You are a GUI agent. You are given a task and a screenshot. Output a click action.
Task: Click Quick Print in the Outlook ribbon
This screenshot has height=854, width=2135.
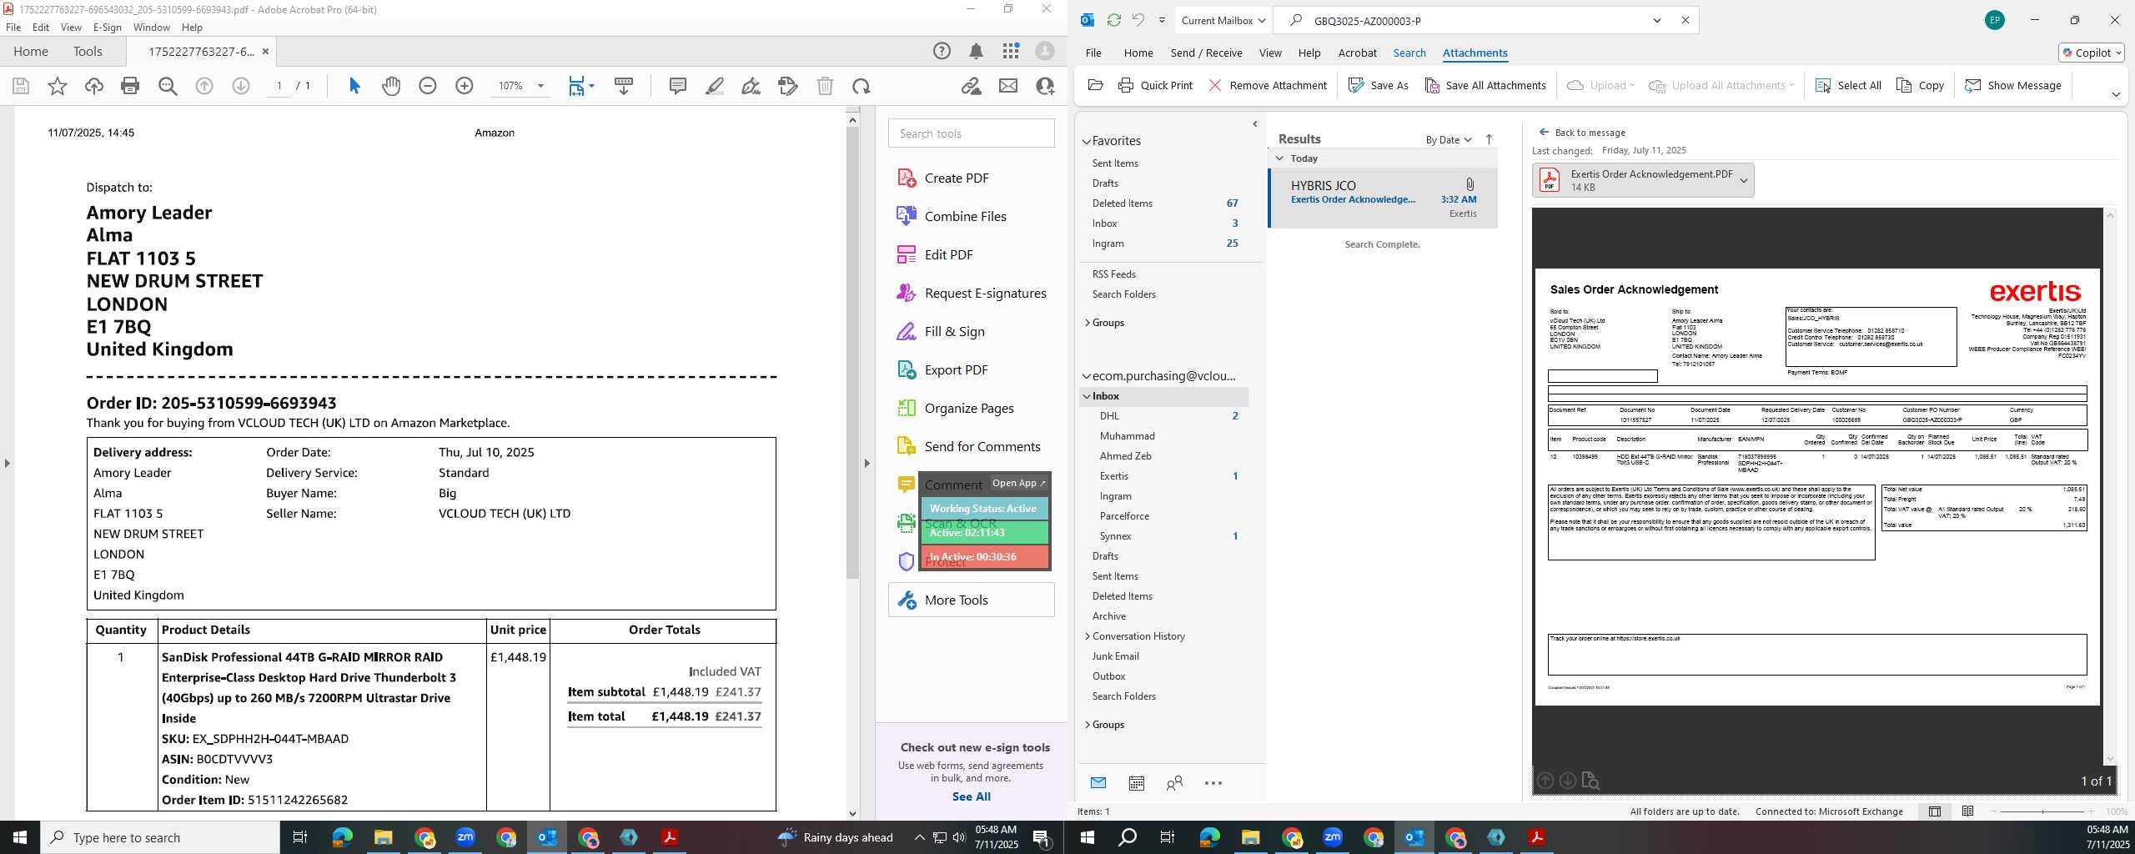[x=1155, y=85]
